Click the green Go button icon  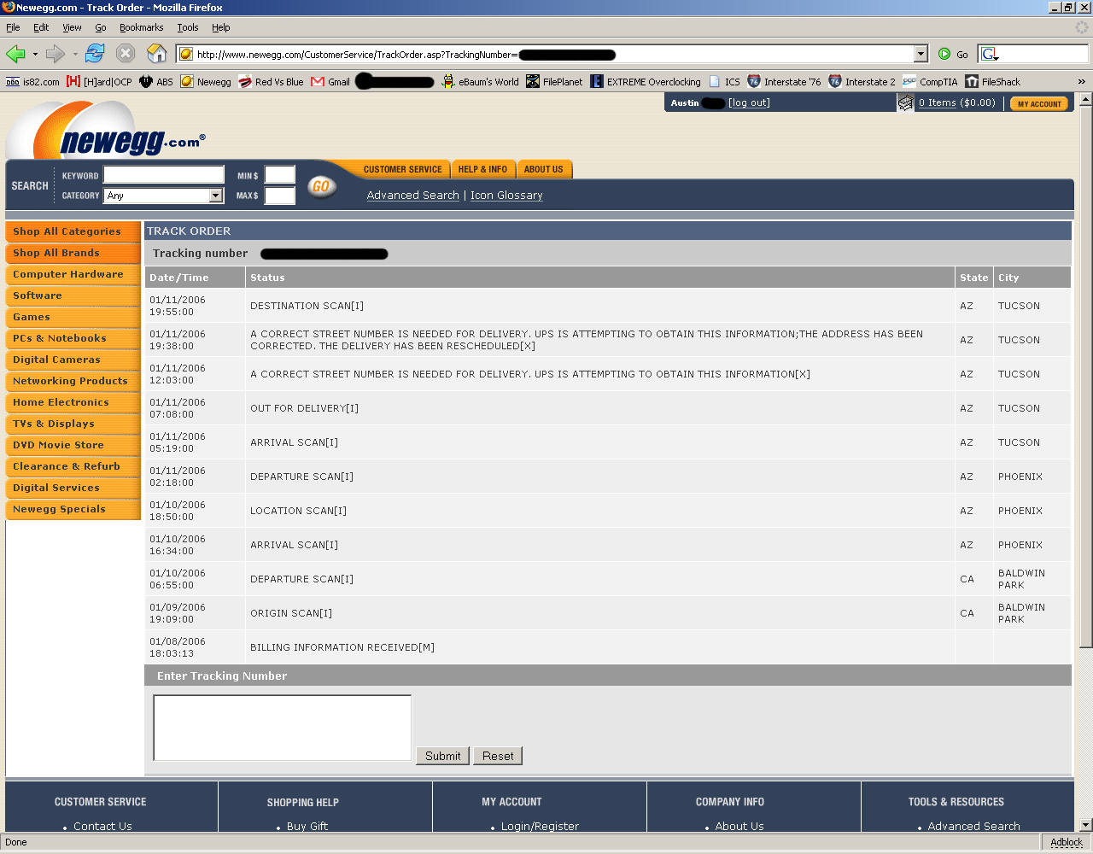(x=944, y=54)
